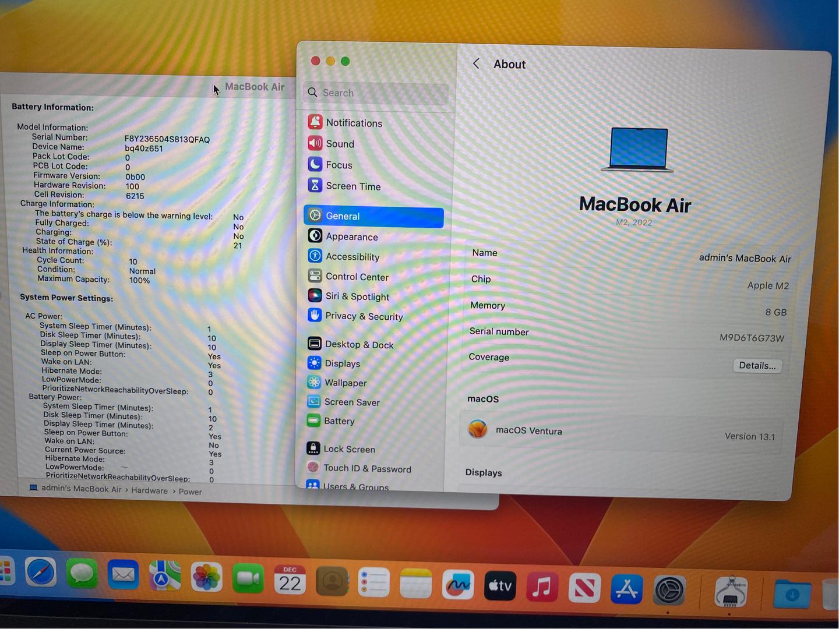Click System Information icon in the Dock

pos(731,592)
